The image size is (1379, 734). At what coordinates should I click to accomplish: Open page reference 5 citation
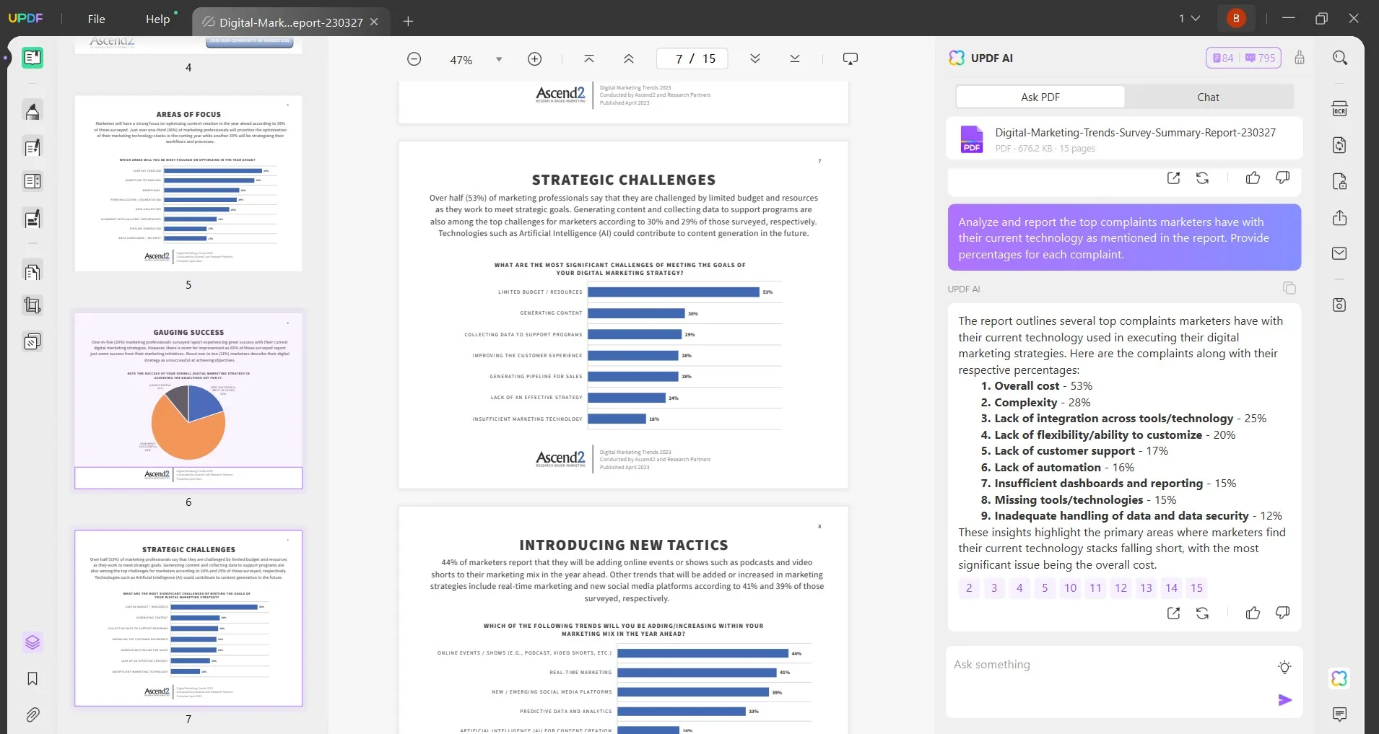pyautogui.click(x=1045, y=588)
